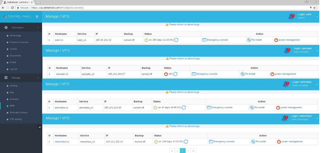Screen dimensions: 321x153
Task: Click the green power status icon for amortaba-s1
Action: tap(155, 107)
